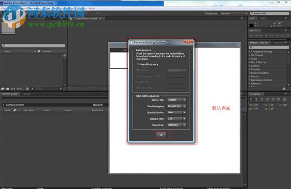Create a new folder in Project panel
The width and height of the screenshot is (291, 189).
8,89
